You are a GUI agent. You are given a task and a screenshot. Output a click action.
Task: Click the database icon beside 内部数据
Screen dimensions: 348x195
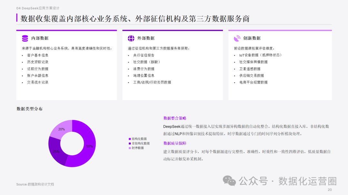coord(25,38)
